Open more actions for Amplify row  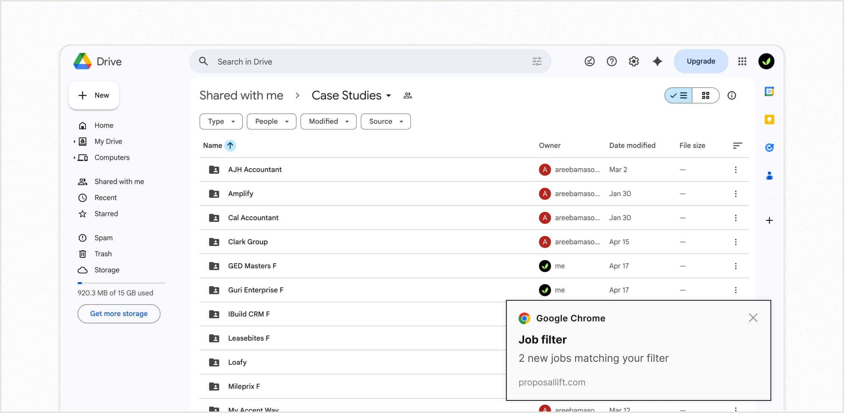click(736, 194)
